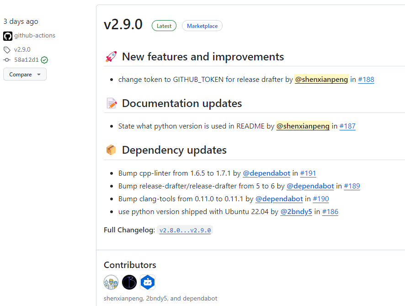Image resolution: width=405 pixels, height=306 pixels.
Task: Click the github-actions avatar icon
Action: (7, 36)
